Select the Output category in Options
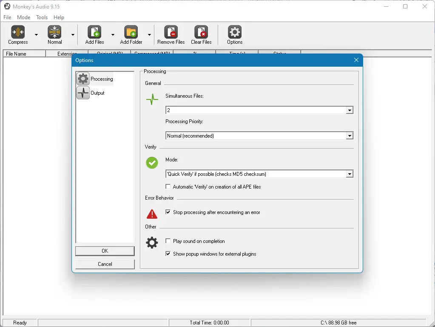435x327 pixels. [91, 93]
